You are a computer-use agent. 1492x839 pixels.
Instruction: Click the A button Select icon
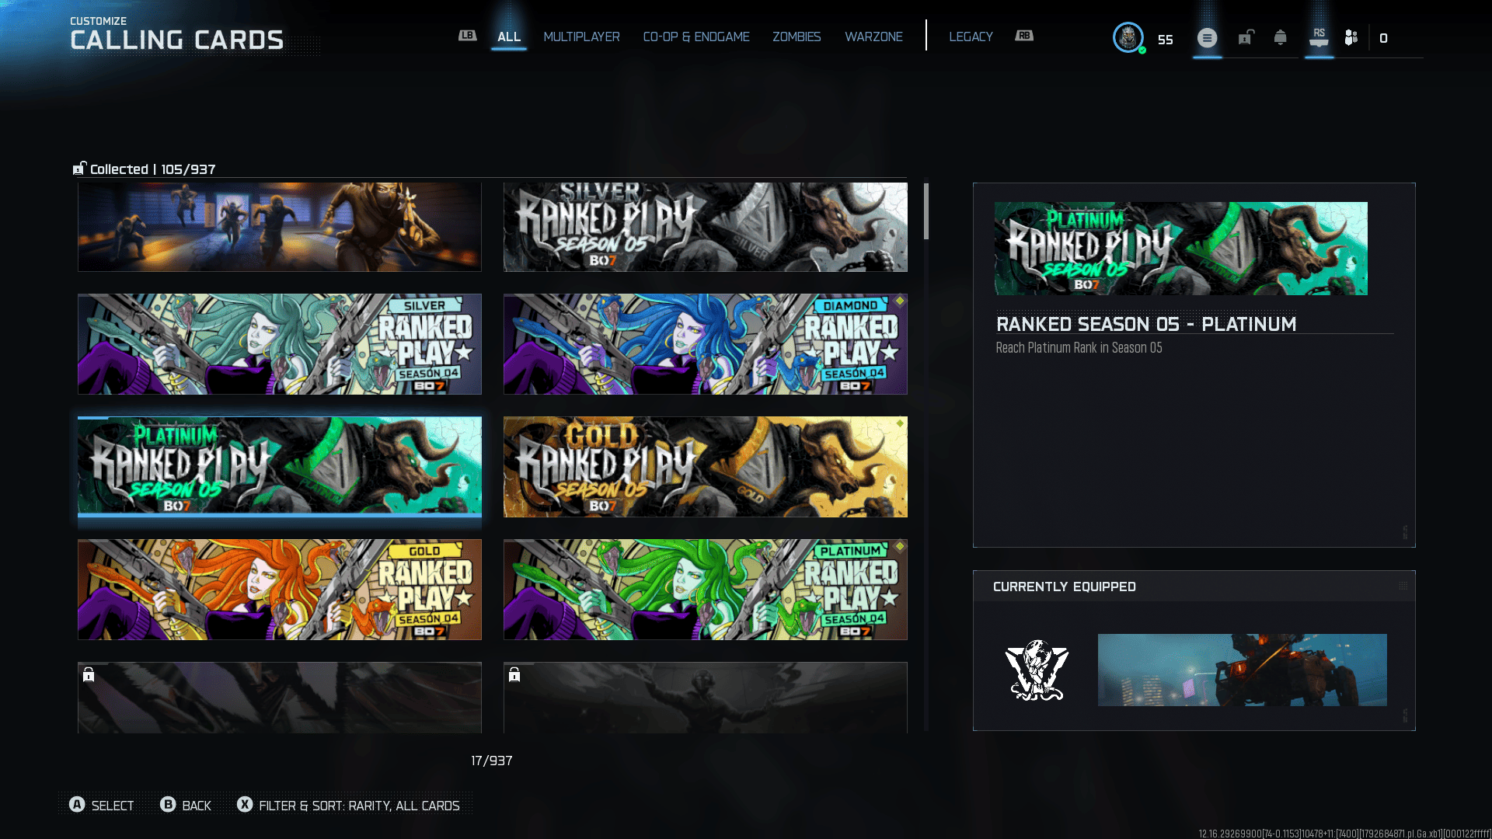[x=77, y=805]
